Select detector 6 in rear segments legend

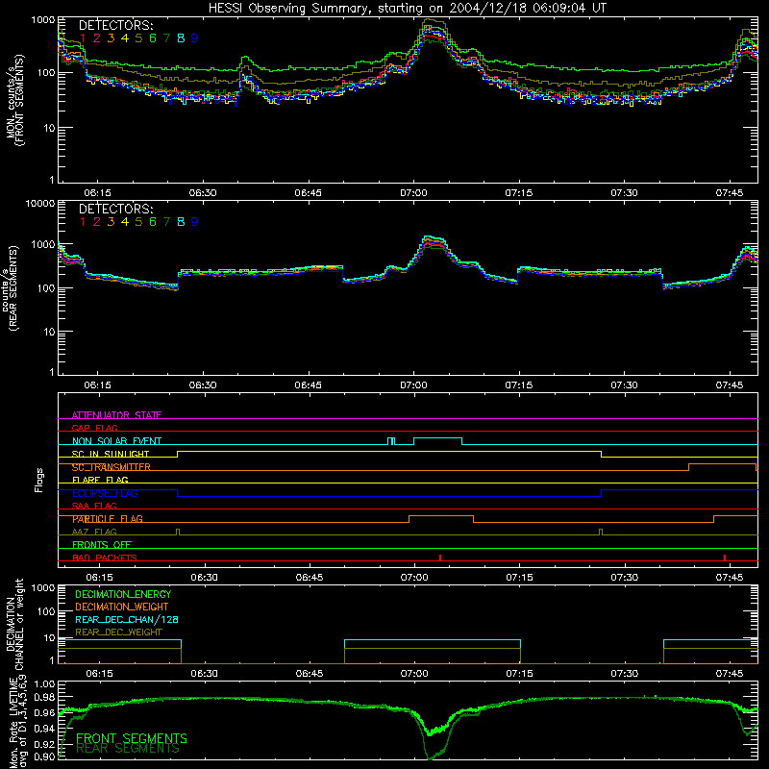point(153,222)
